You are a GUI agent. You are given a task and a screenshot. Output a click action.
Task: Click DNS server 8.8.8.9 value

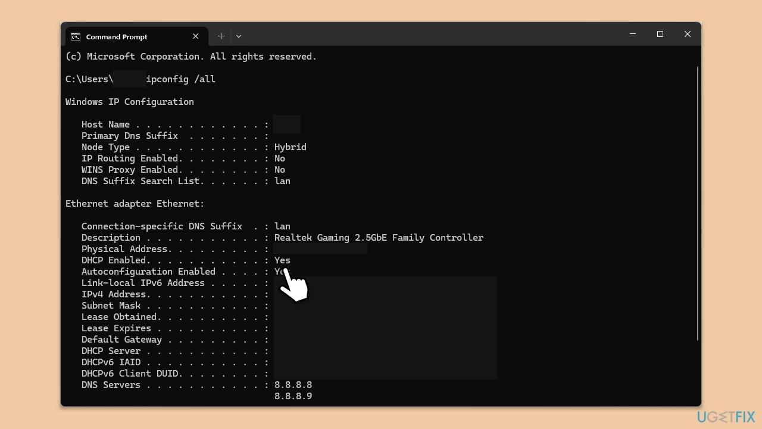pyautogui.click(x=293, y=396)
